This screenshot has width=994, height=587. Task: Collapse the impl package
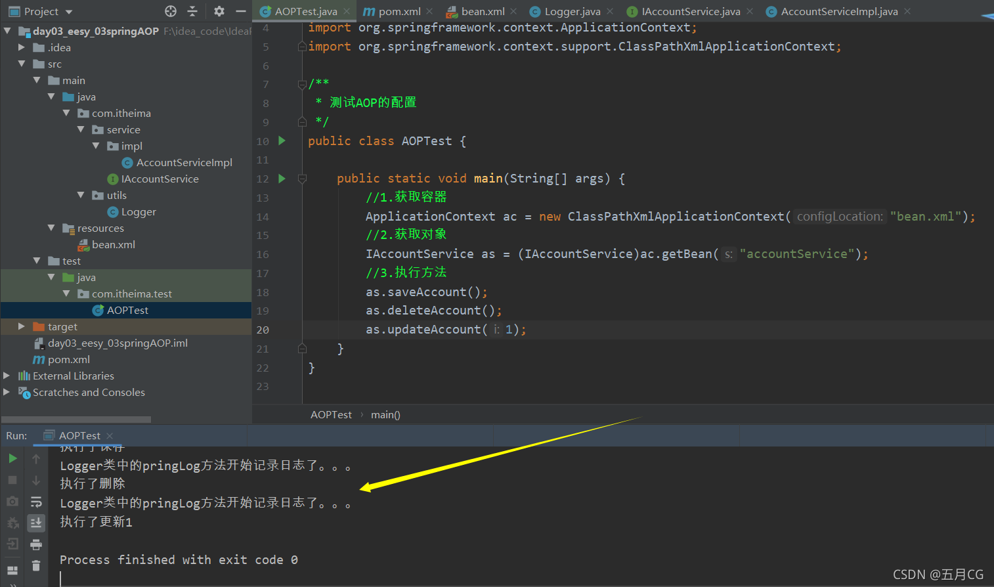tap(96, 146)
